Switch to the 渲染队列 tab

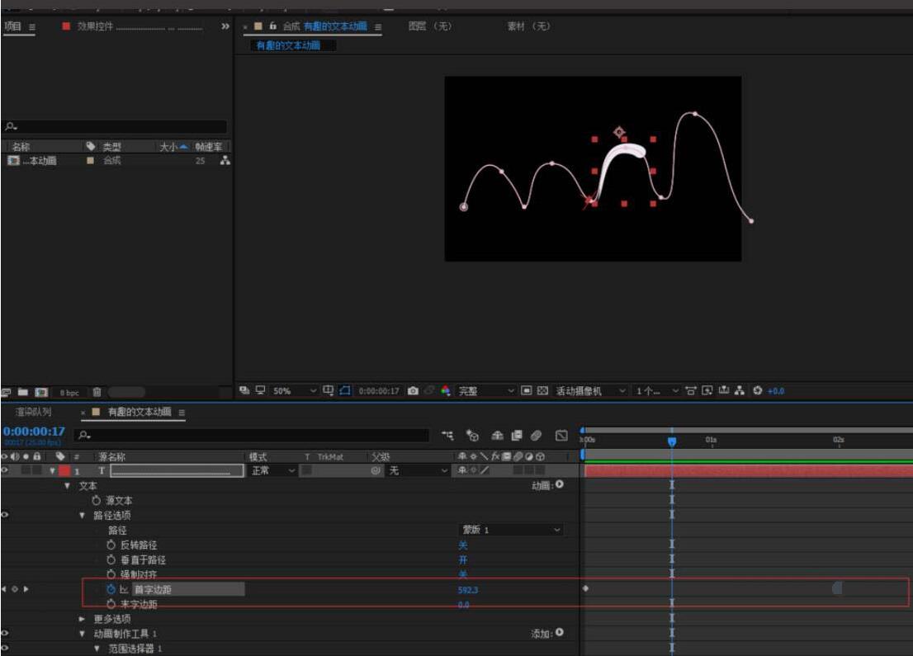[x=33, y=412]
